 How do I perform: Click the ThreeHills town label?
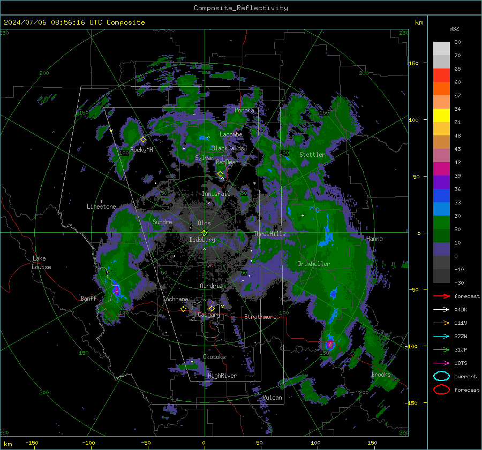tap(269, 234)
